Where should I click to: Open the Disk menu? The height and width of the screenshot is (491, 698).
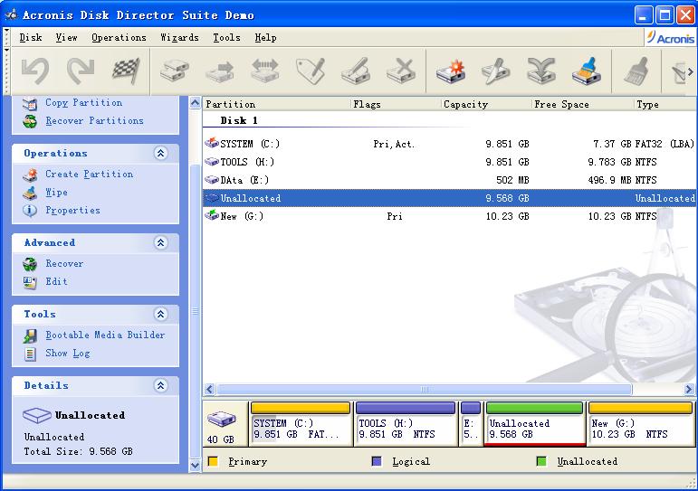[31, 38]
